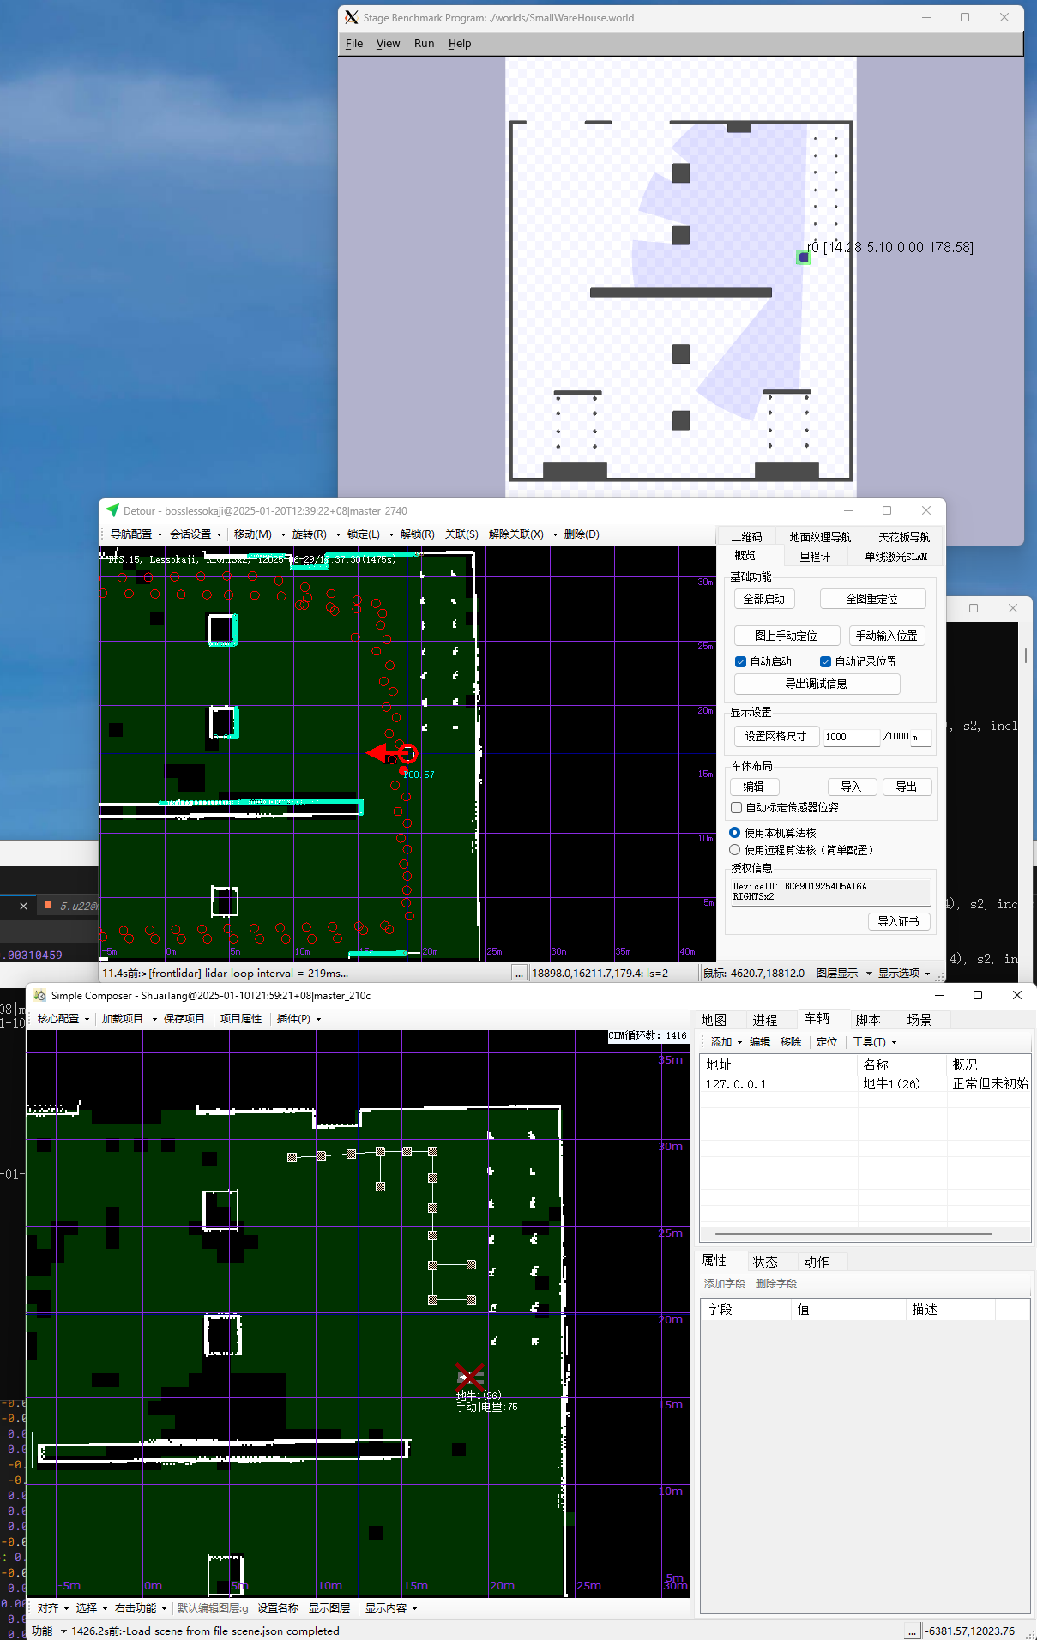Toggle the 自动记录位置 checkbox
Screen dimensions: 1037x1640
pyautogui.click(x=825, y=661)
